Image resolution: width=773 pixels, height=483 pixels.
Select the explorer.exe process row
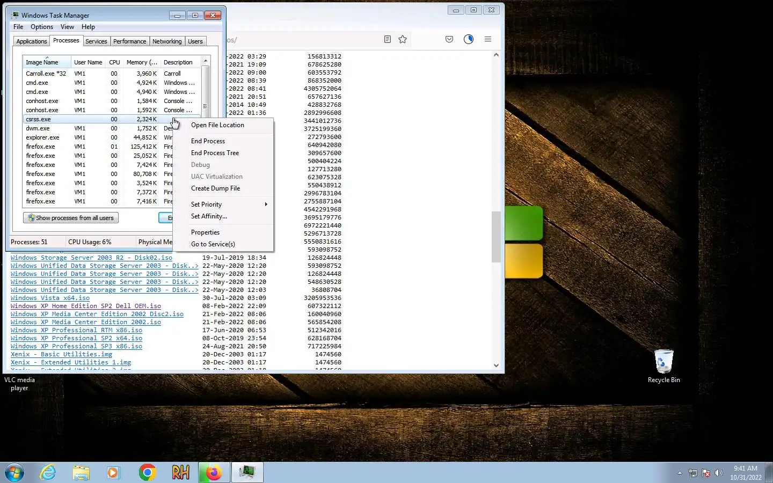[98, 137]
